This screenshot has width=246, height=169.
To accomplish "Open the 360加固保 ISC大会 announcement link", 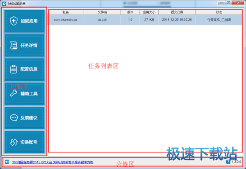I will [52, 162].
